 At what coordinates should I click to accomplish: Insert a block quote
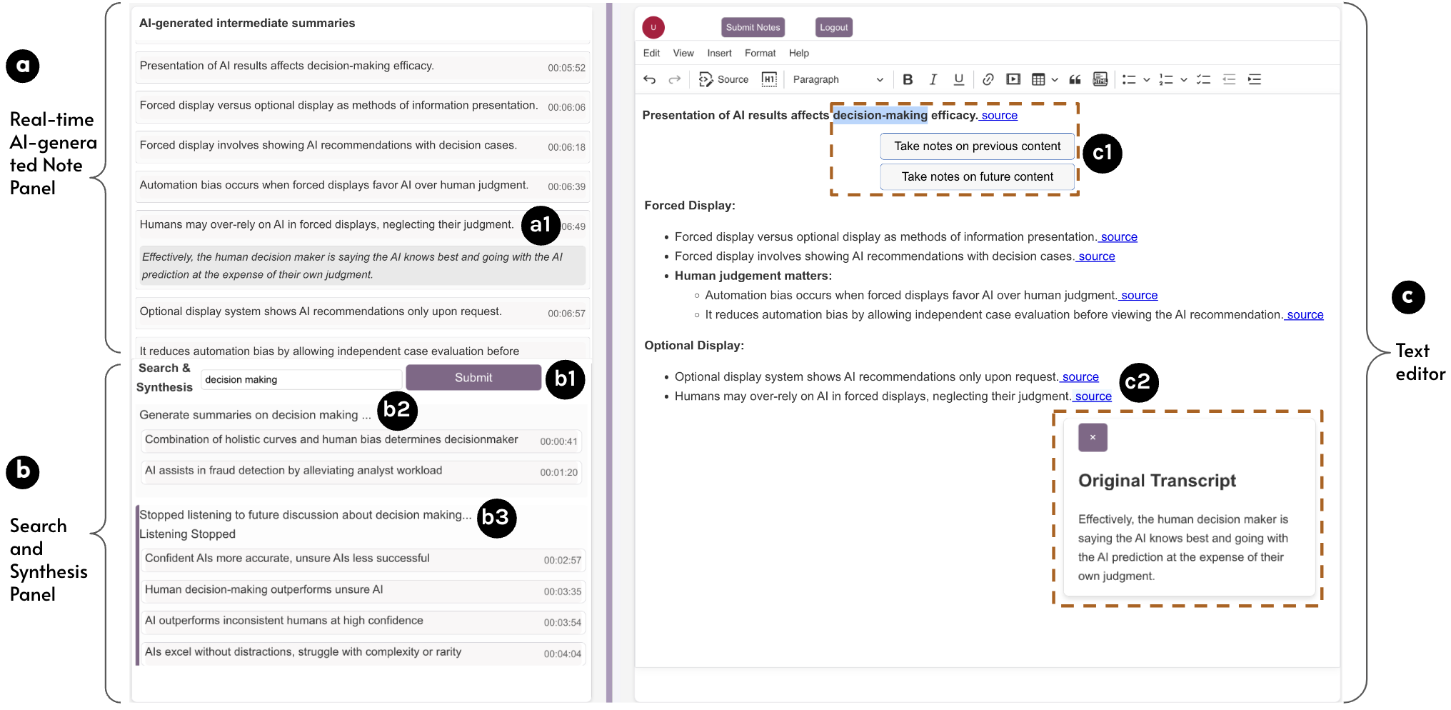click(1074, 79)
